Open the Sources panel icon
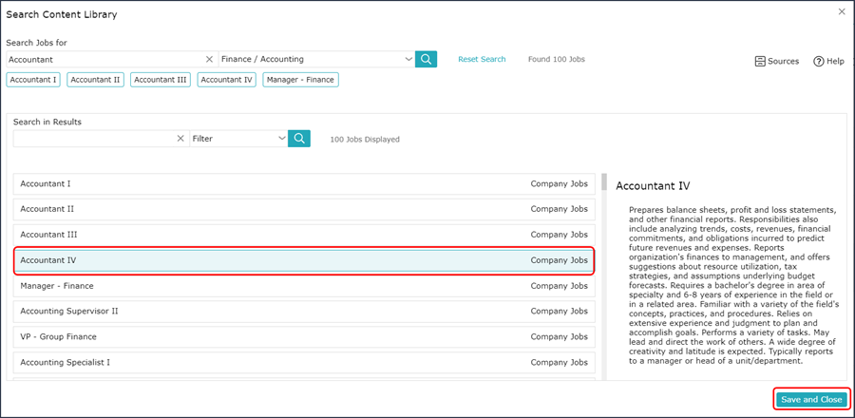This screenshot has width=855, height=418. (x=760, y=61)
